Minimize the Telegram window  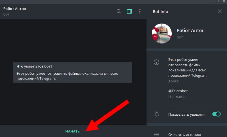pos(210,1)
